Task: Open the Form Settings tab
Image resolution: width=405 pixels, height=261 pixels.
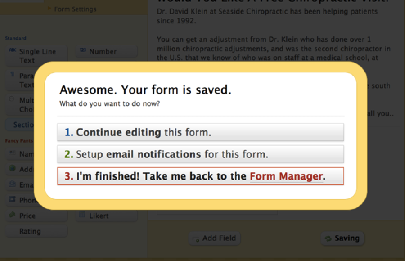Action: click(75, 9)
